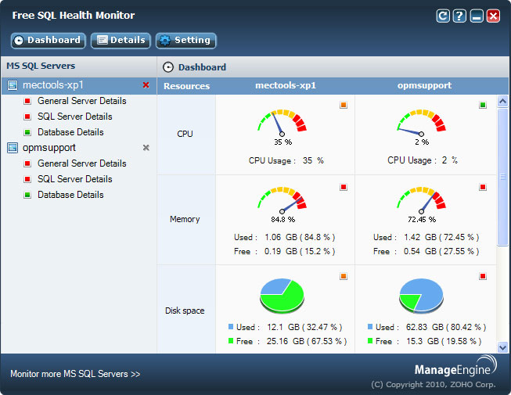Click red status icon beside opmsupport General Server Details
Image resolution: width=511 pixels, height=395 pixels.
coord(27,163)
